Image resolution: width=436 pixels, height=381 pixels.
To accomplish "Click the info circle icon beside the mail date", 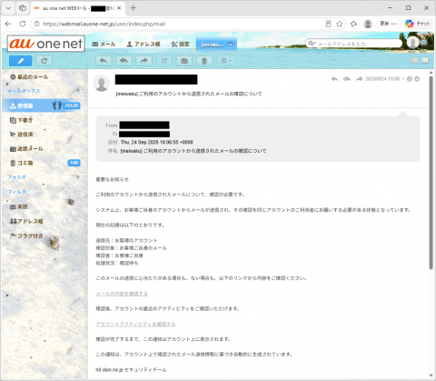I will (x=410, y=79).
